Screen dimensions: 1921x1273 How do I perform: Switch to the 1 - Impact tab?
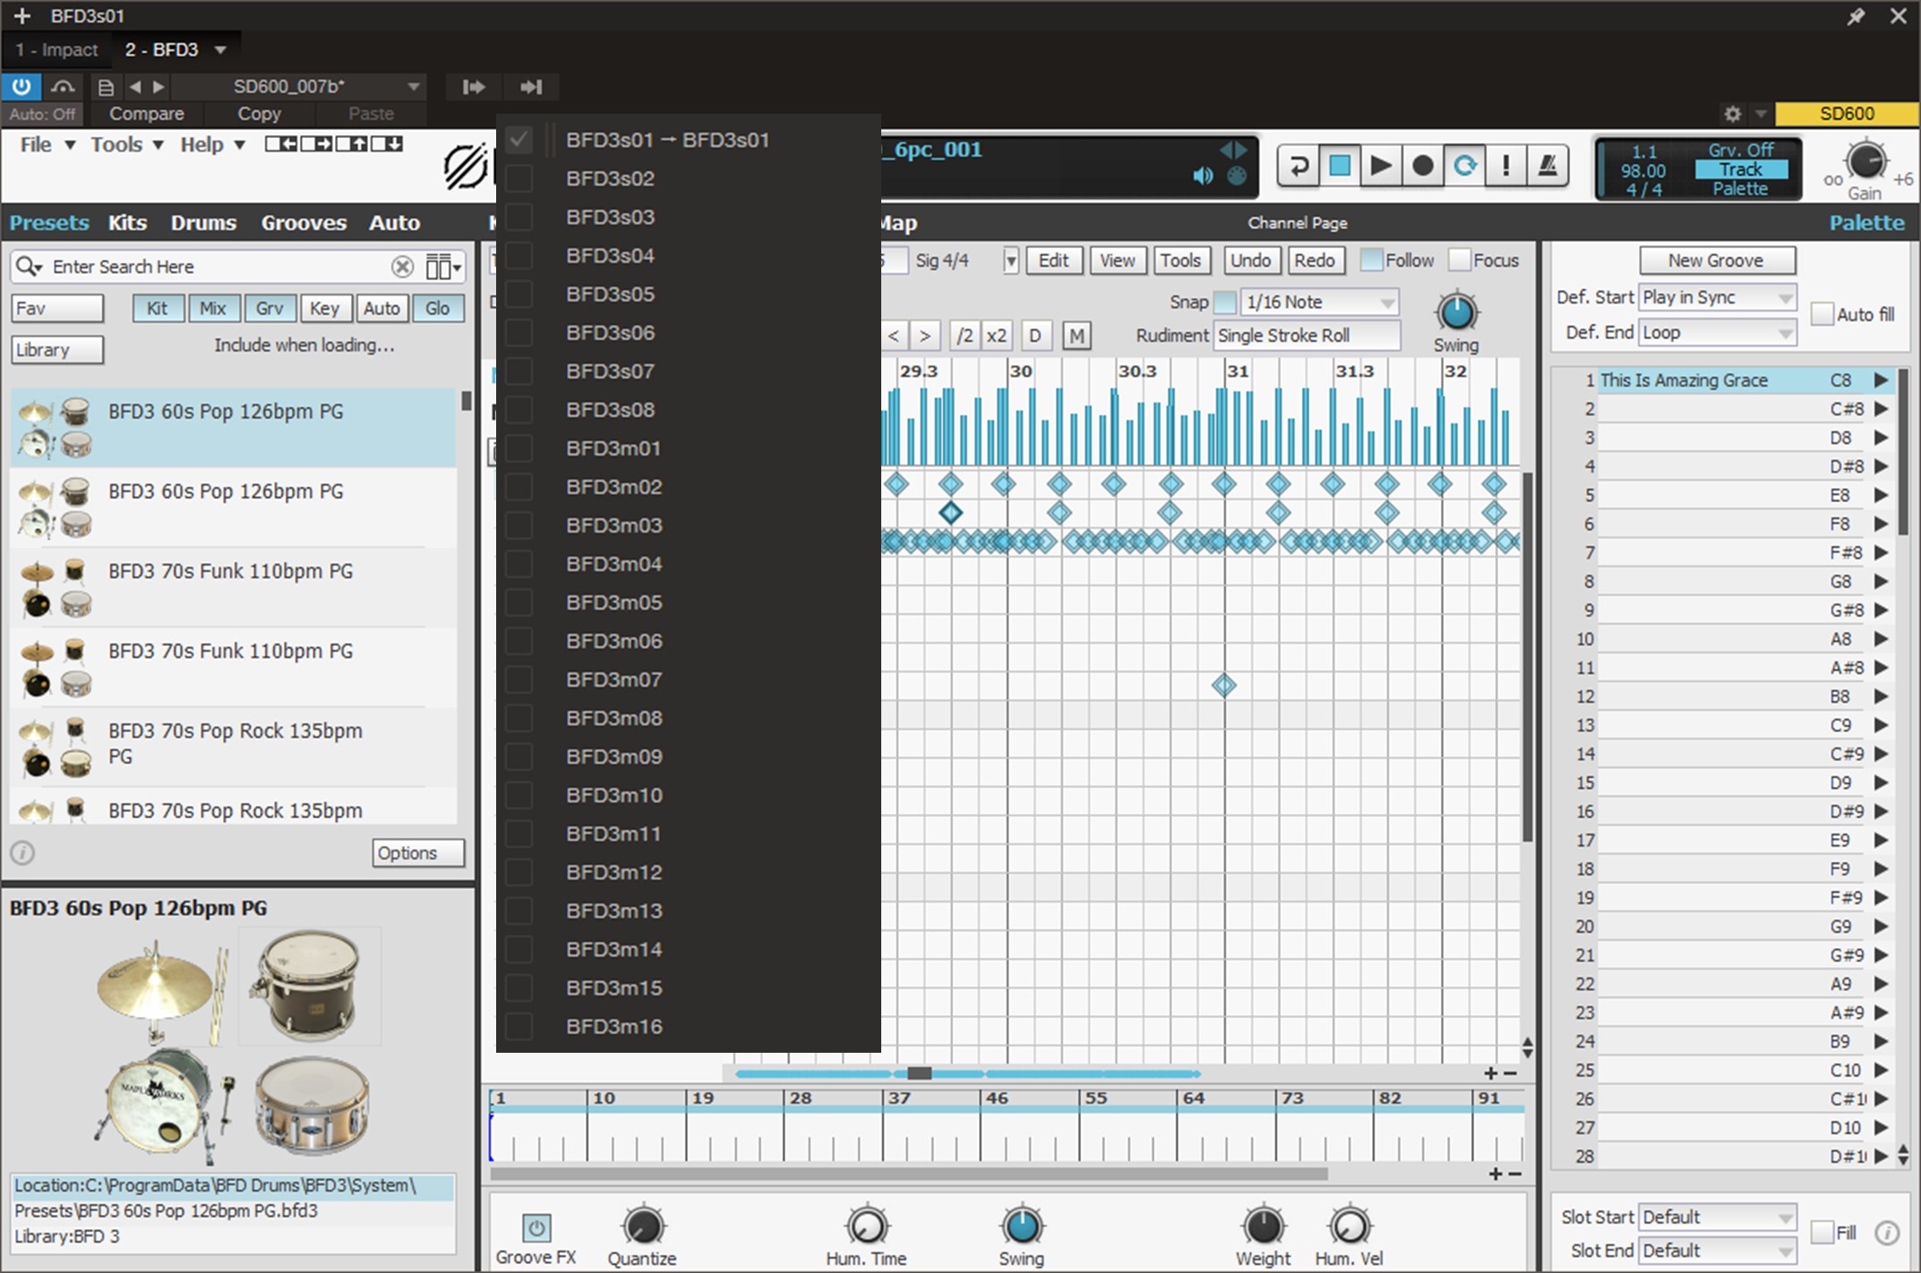click(x=56, y=50)
